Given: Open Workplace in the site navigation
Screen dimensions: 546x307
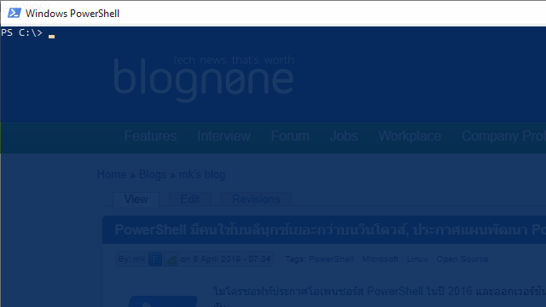Looking at the screenshot, I should coord(409,136).
